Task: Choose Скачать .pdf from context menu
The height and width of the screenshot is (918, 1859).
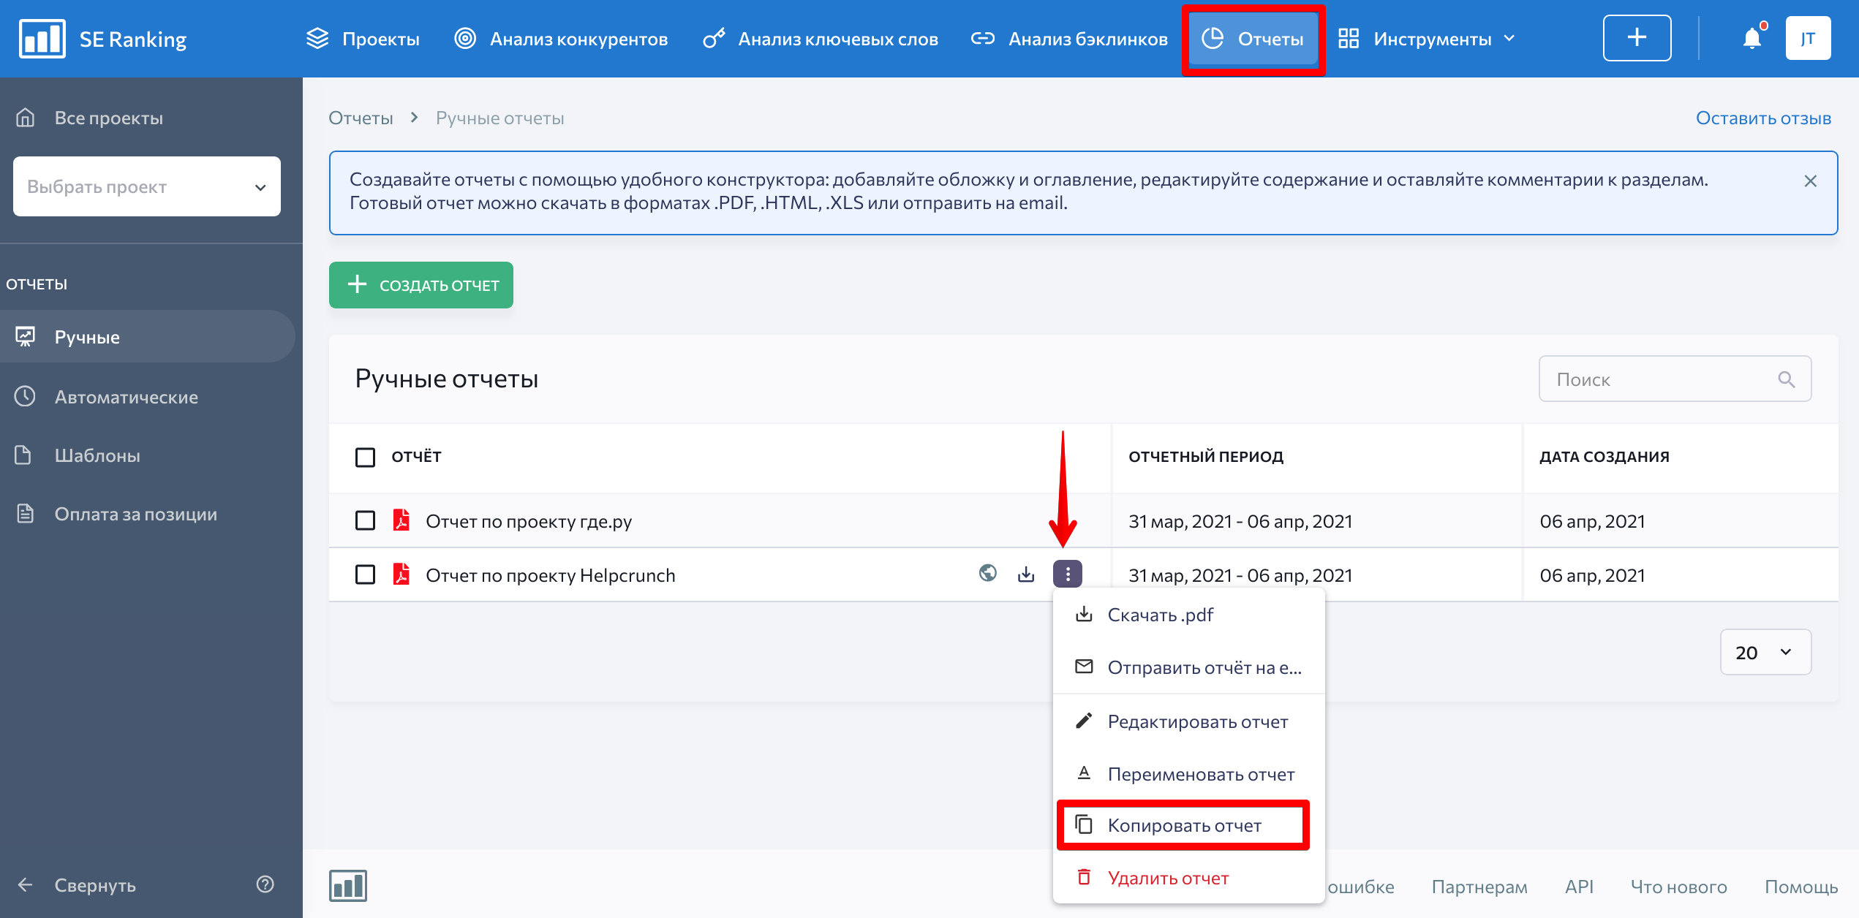Action: point(1189,615)
